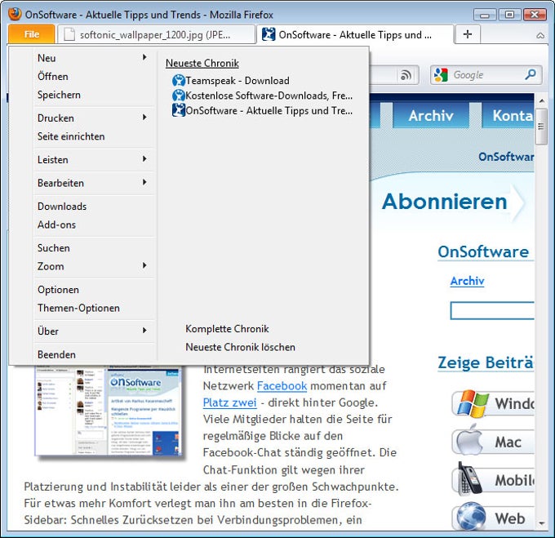Click the Mobile phone icon
Viewport: 555px width, 538px height.
[x=469, y=478]
